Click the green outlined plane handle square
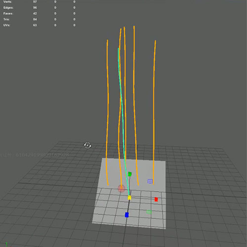247x247 pixels. coord(149,212)
